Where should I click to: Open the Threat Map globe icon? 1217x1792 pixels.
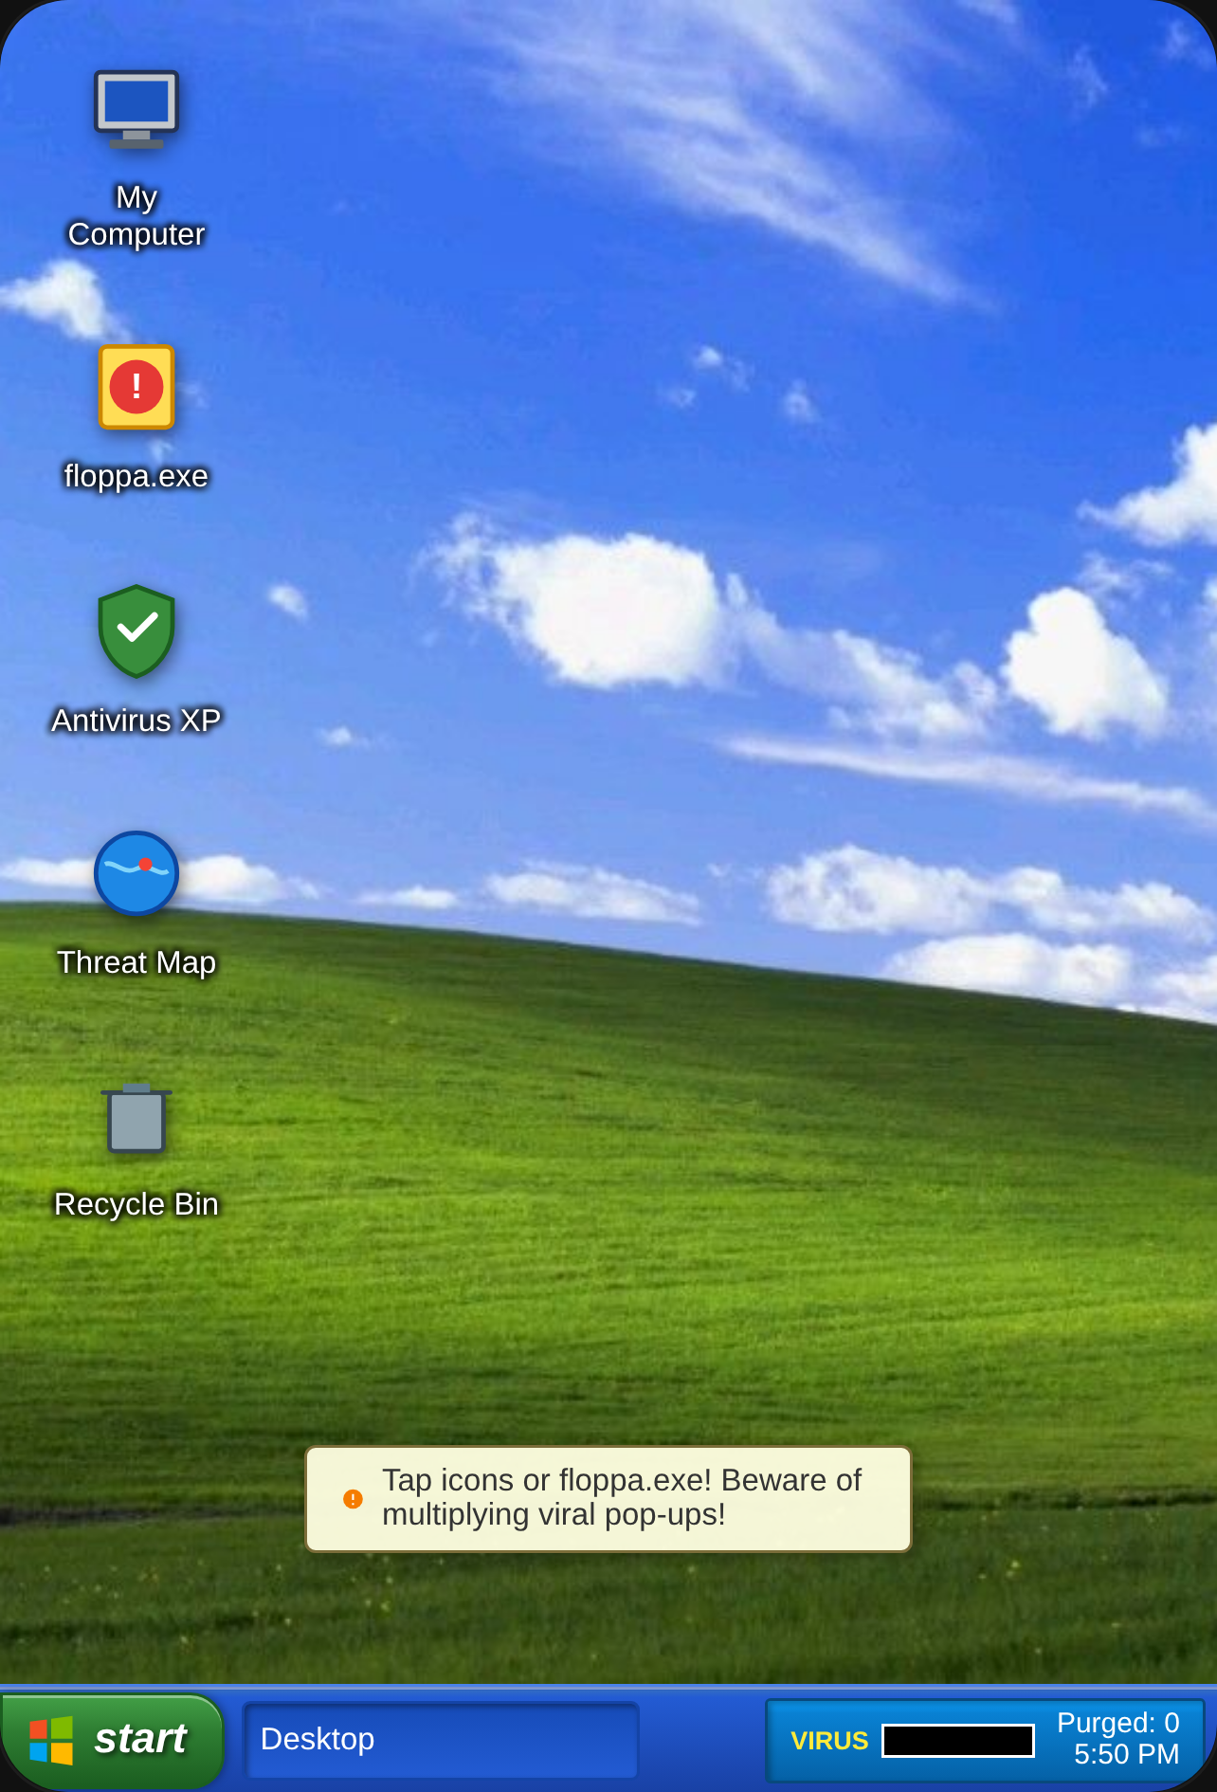tap(136, 873)
